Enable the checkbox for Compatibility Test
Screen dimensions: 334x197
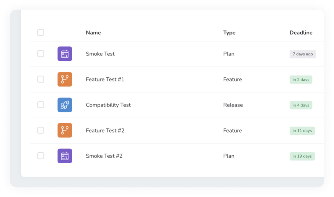40,105
